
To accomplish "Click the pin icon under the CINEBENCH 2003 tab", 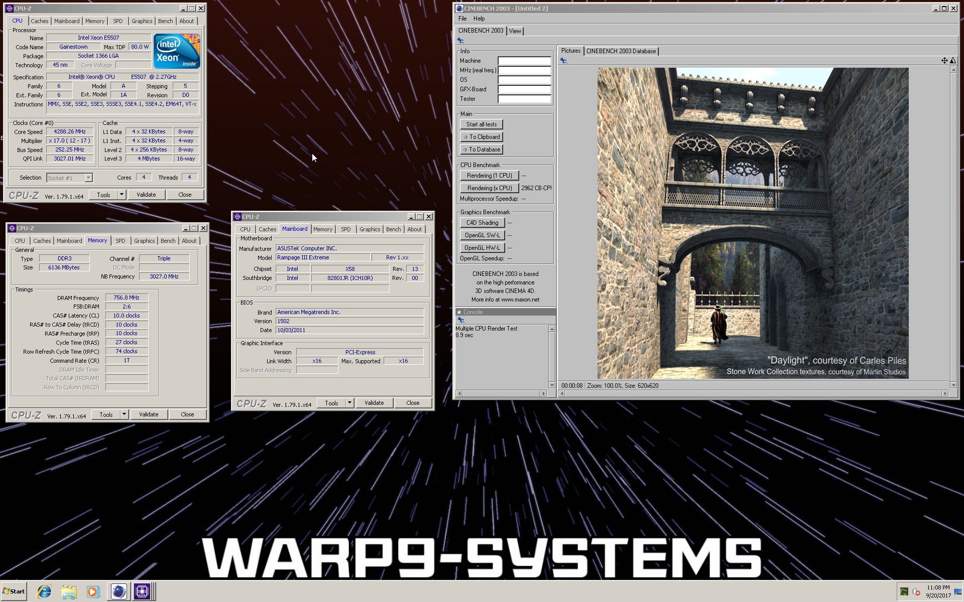I will tap(460, 41).
